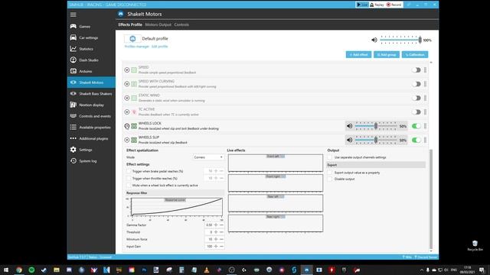490x275 pixels.
Task: Check Use separate output channels settings
Action: [330, 157]
